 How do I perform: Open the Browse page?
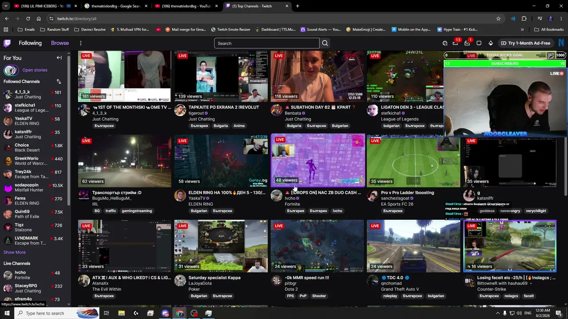point(60,43)
